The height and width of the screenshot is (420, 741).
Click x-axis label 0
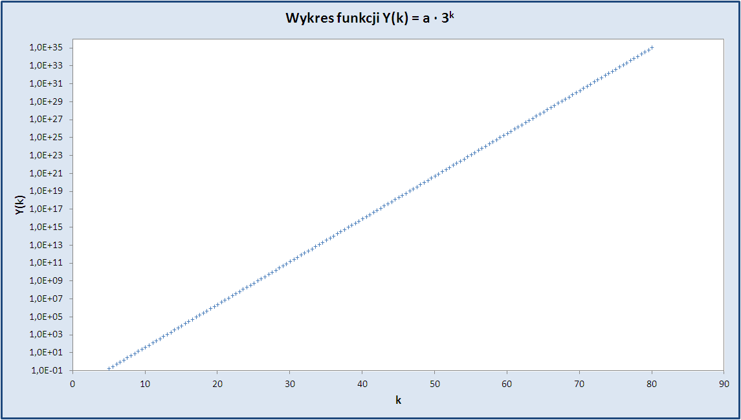coord(72,384)
